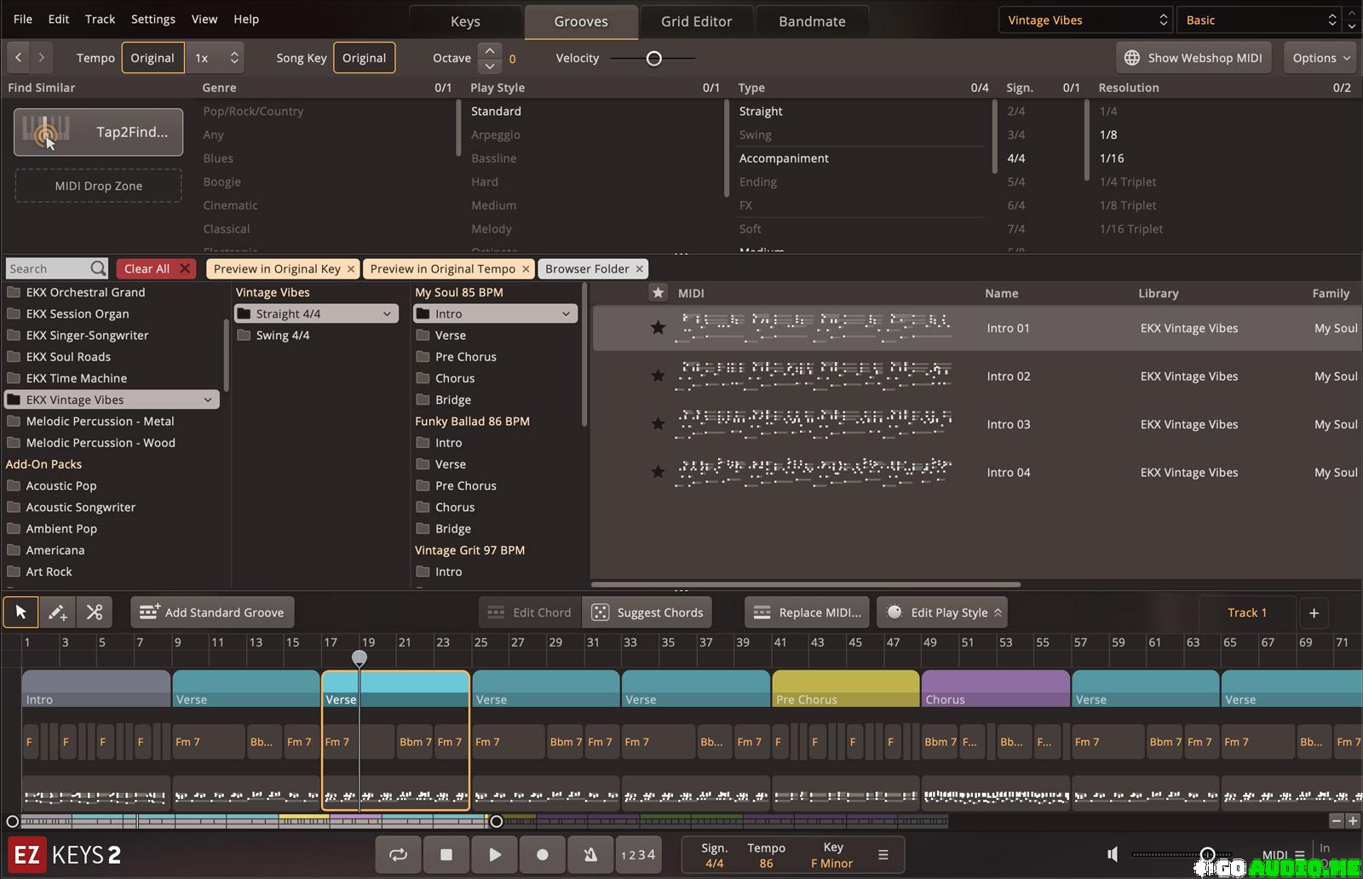Select the pencil draw tool
Image resolution: width=1363 pixels, height=879 pixels.
coord(57,612)
